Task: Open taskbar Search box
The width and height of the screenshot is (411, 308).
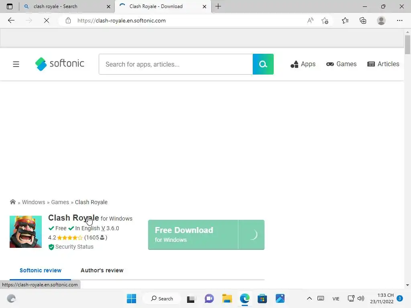Action: point(162,298)
